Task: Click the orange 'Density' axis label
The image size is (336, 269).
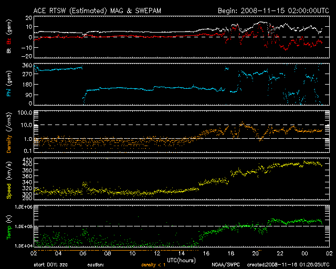Action: (x=9, y=143)
